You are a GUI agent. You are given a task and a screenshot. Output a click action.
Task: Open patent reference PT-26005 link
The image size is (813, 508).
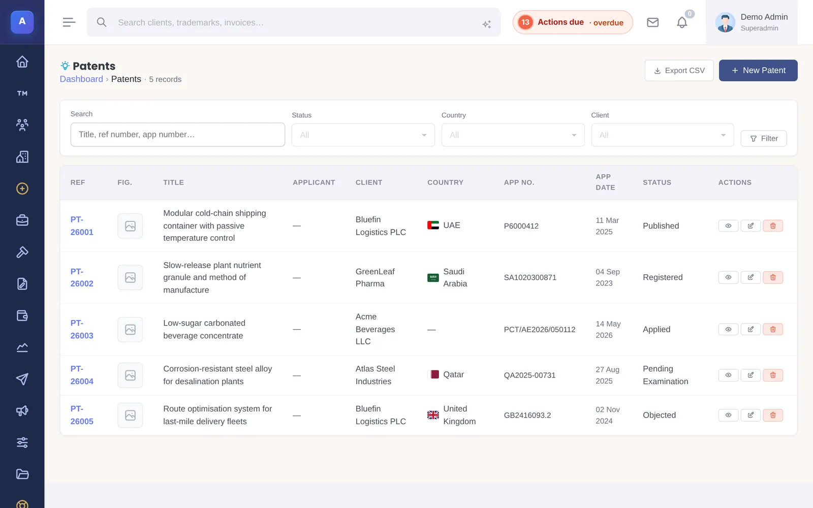tap(82, 415)
